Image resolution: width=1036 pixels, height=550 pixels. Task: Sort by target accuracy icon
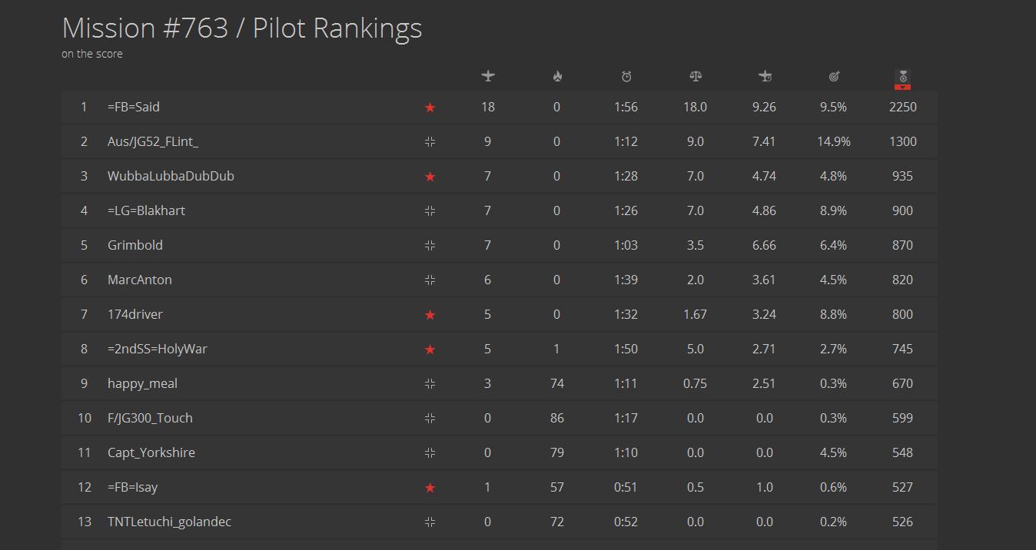pyautogui.click(x=834, y=76)
